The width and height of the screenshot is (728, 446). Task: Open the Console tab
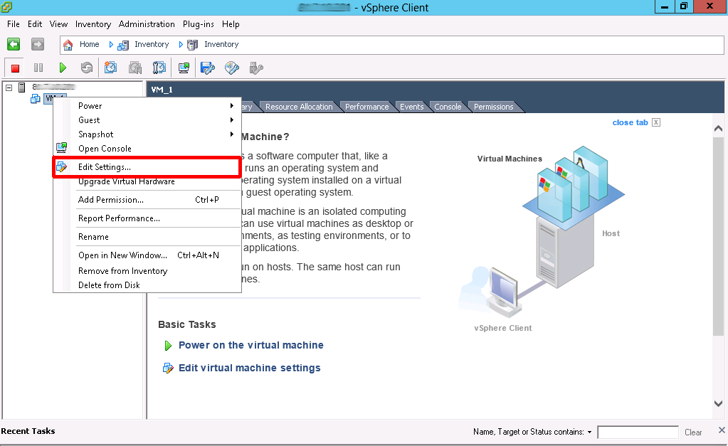448,107
